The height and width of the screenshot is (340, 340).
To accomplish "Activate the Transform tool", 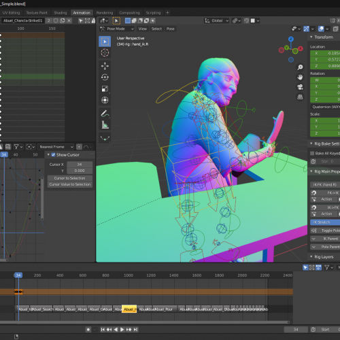I will [105, 100].
